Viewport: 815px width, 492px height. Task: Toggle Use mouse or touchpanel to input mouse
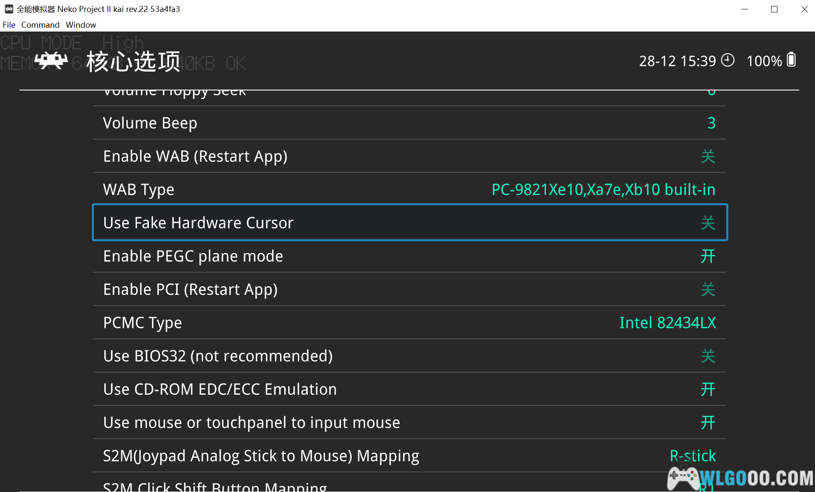tap(409, 422)
